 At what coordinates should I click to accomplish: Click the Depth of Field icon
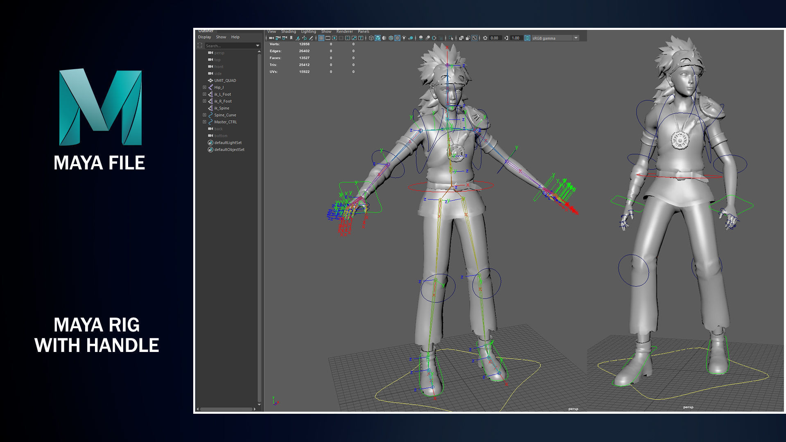[441, 38]
